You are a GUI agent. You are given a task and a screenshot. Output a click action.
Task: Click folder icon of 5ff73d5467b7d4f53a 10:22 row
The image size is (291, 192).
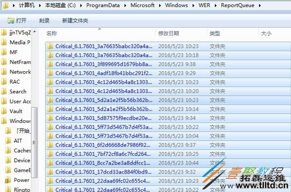pos(50,127)
